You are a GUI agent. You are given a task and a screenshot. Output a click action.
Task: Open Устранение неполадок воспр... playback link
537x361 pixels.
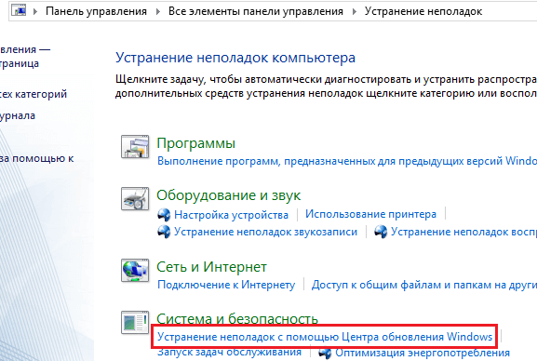click(x=463, y=232)
